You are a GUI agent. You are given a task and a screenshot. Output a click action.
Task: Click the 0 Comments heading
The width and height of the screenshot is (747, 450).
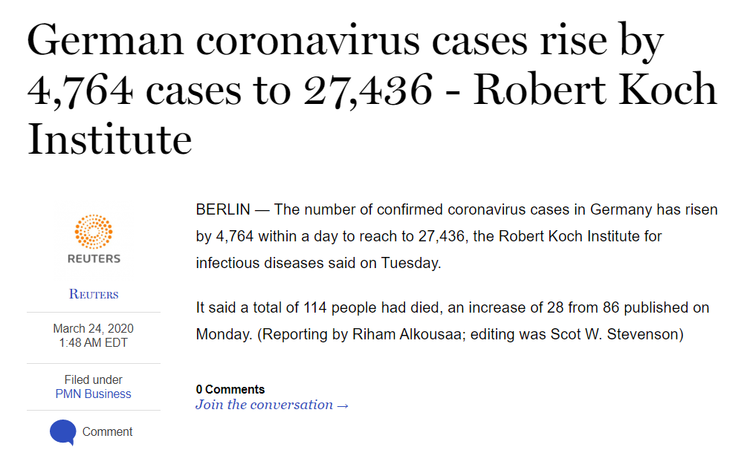230,390
